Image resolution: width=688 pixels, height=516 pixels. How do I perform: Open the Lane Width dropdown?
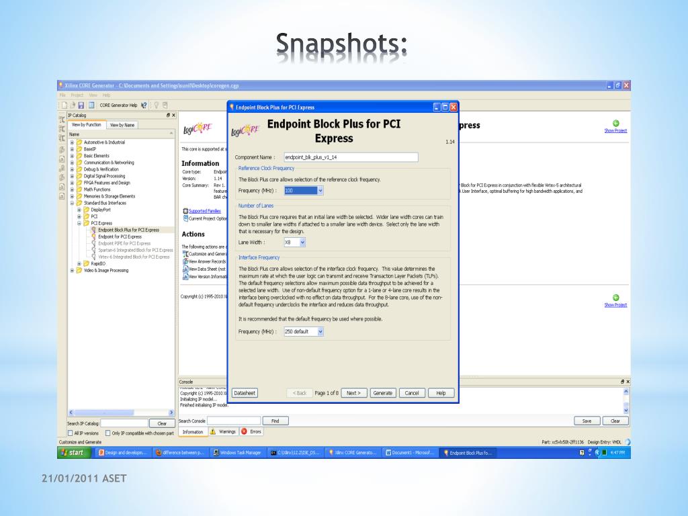tap(303, 242)
